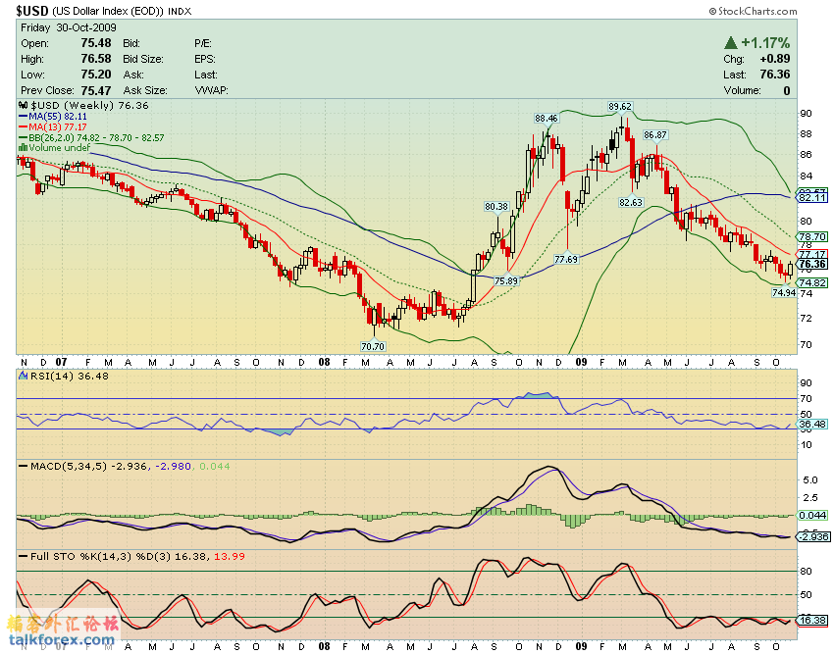
Task: Select the Open value 75.48
Action: pos(96,43)
